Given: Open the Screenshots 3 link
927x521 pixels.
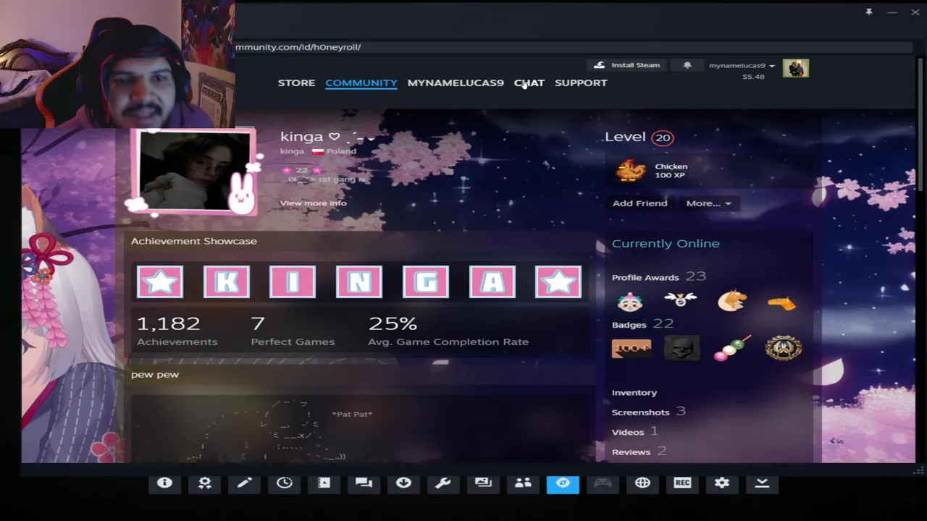Looking at the screenshot, I should pos(649,412).
